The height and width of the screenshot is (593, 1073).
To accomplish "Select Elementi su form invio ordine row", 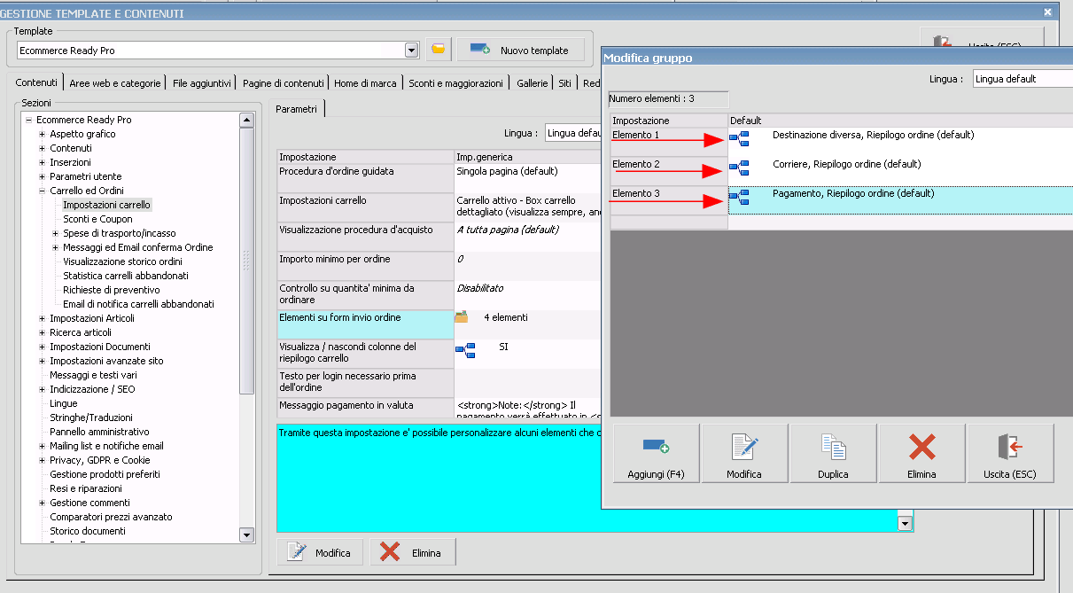I will click(440, 324).
